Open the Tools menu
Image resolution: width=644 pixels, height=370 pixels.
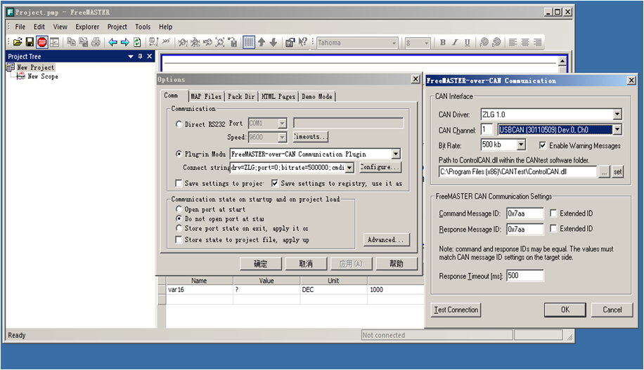pyautogui.click(x=143, y=27)
